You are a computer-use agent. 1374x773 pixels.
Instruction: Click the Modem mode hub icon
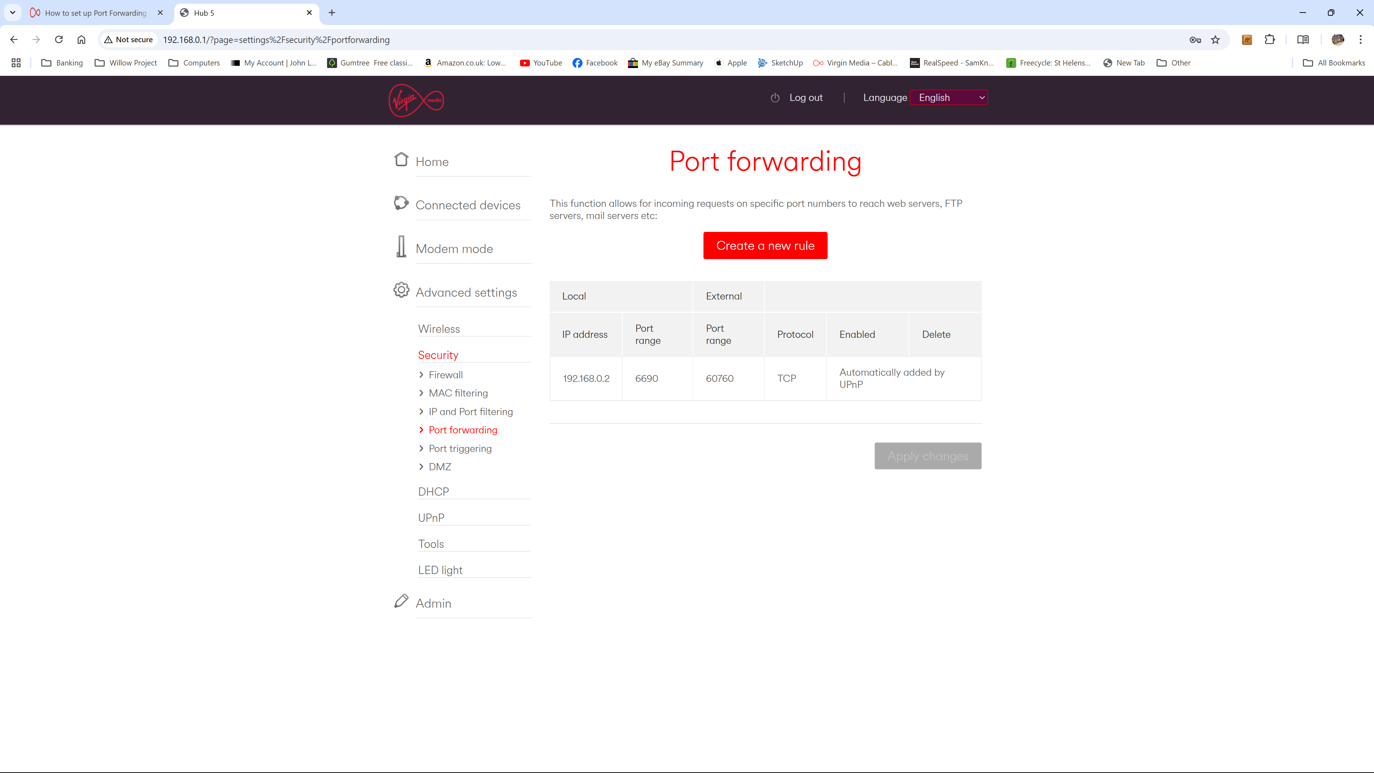click(401, 247)
